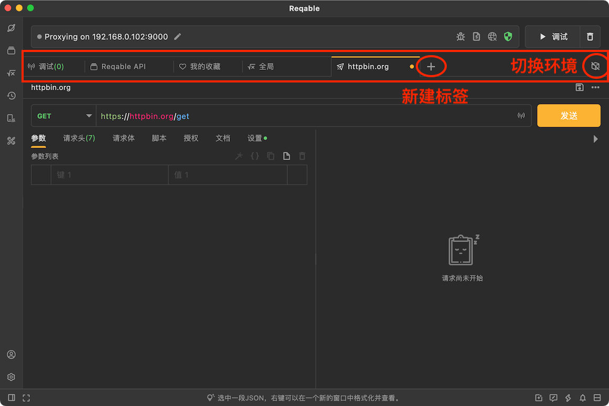Open the three-dot more options menu

click(595, 87)
